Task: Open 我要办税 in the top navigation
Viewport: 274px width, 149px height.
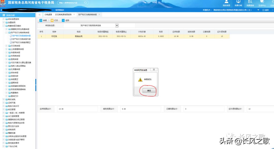Action: (238, 3)
